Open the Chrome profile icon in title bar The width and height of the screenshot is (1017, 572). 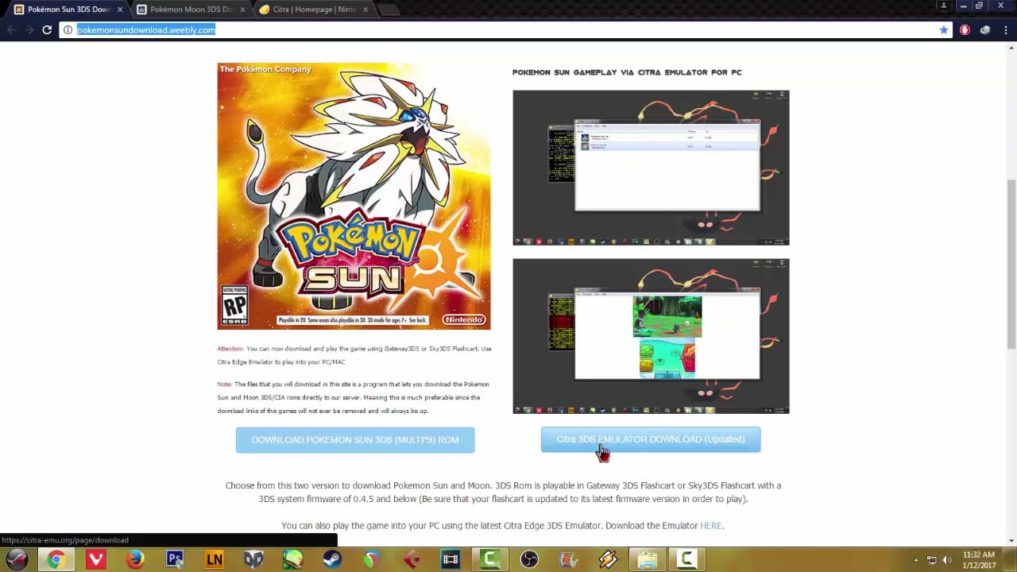tap(944, 6)
